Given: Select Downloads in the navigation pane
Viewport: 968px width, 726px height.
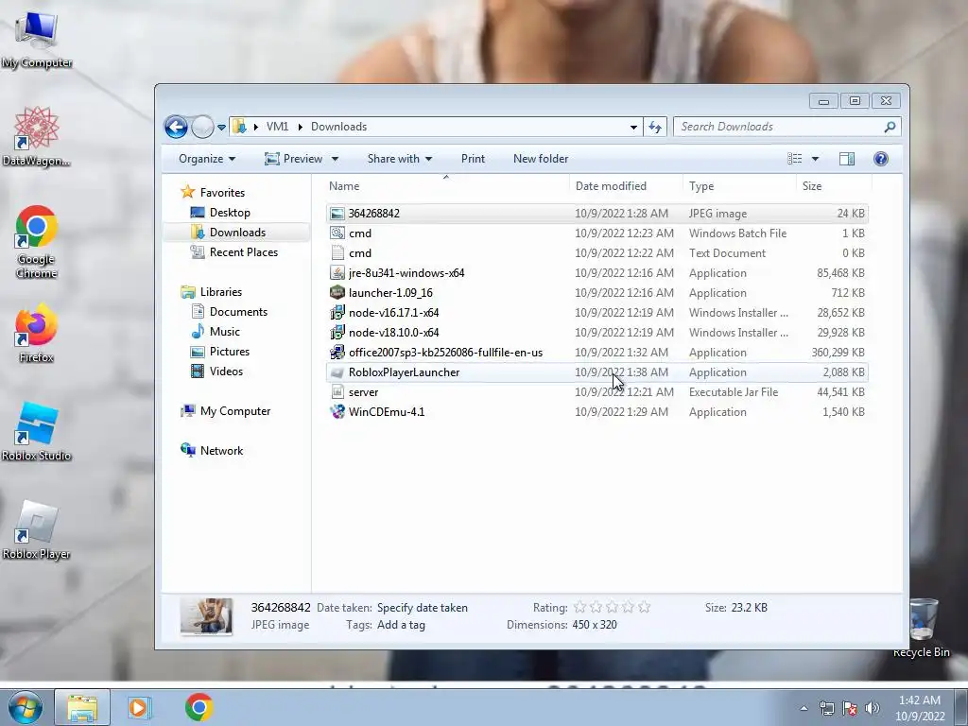Looking at the screenshot, I should tap(237, 233).
